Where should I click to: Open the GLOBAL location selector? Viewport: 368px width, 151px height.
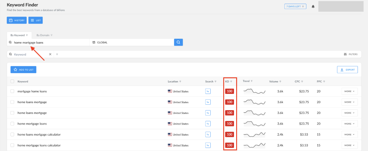point(132,42)
